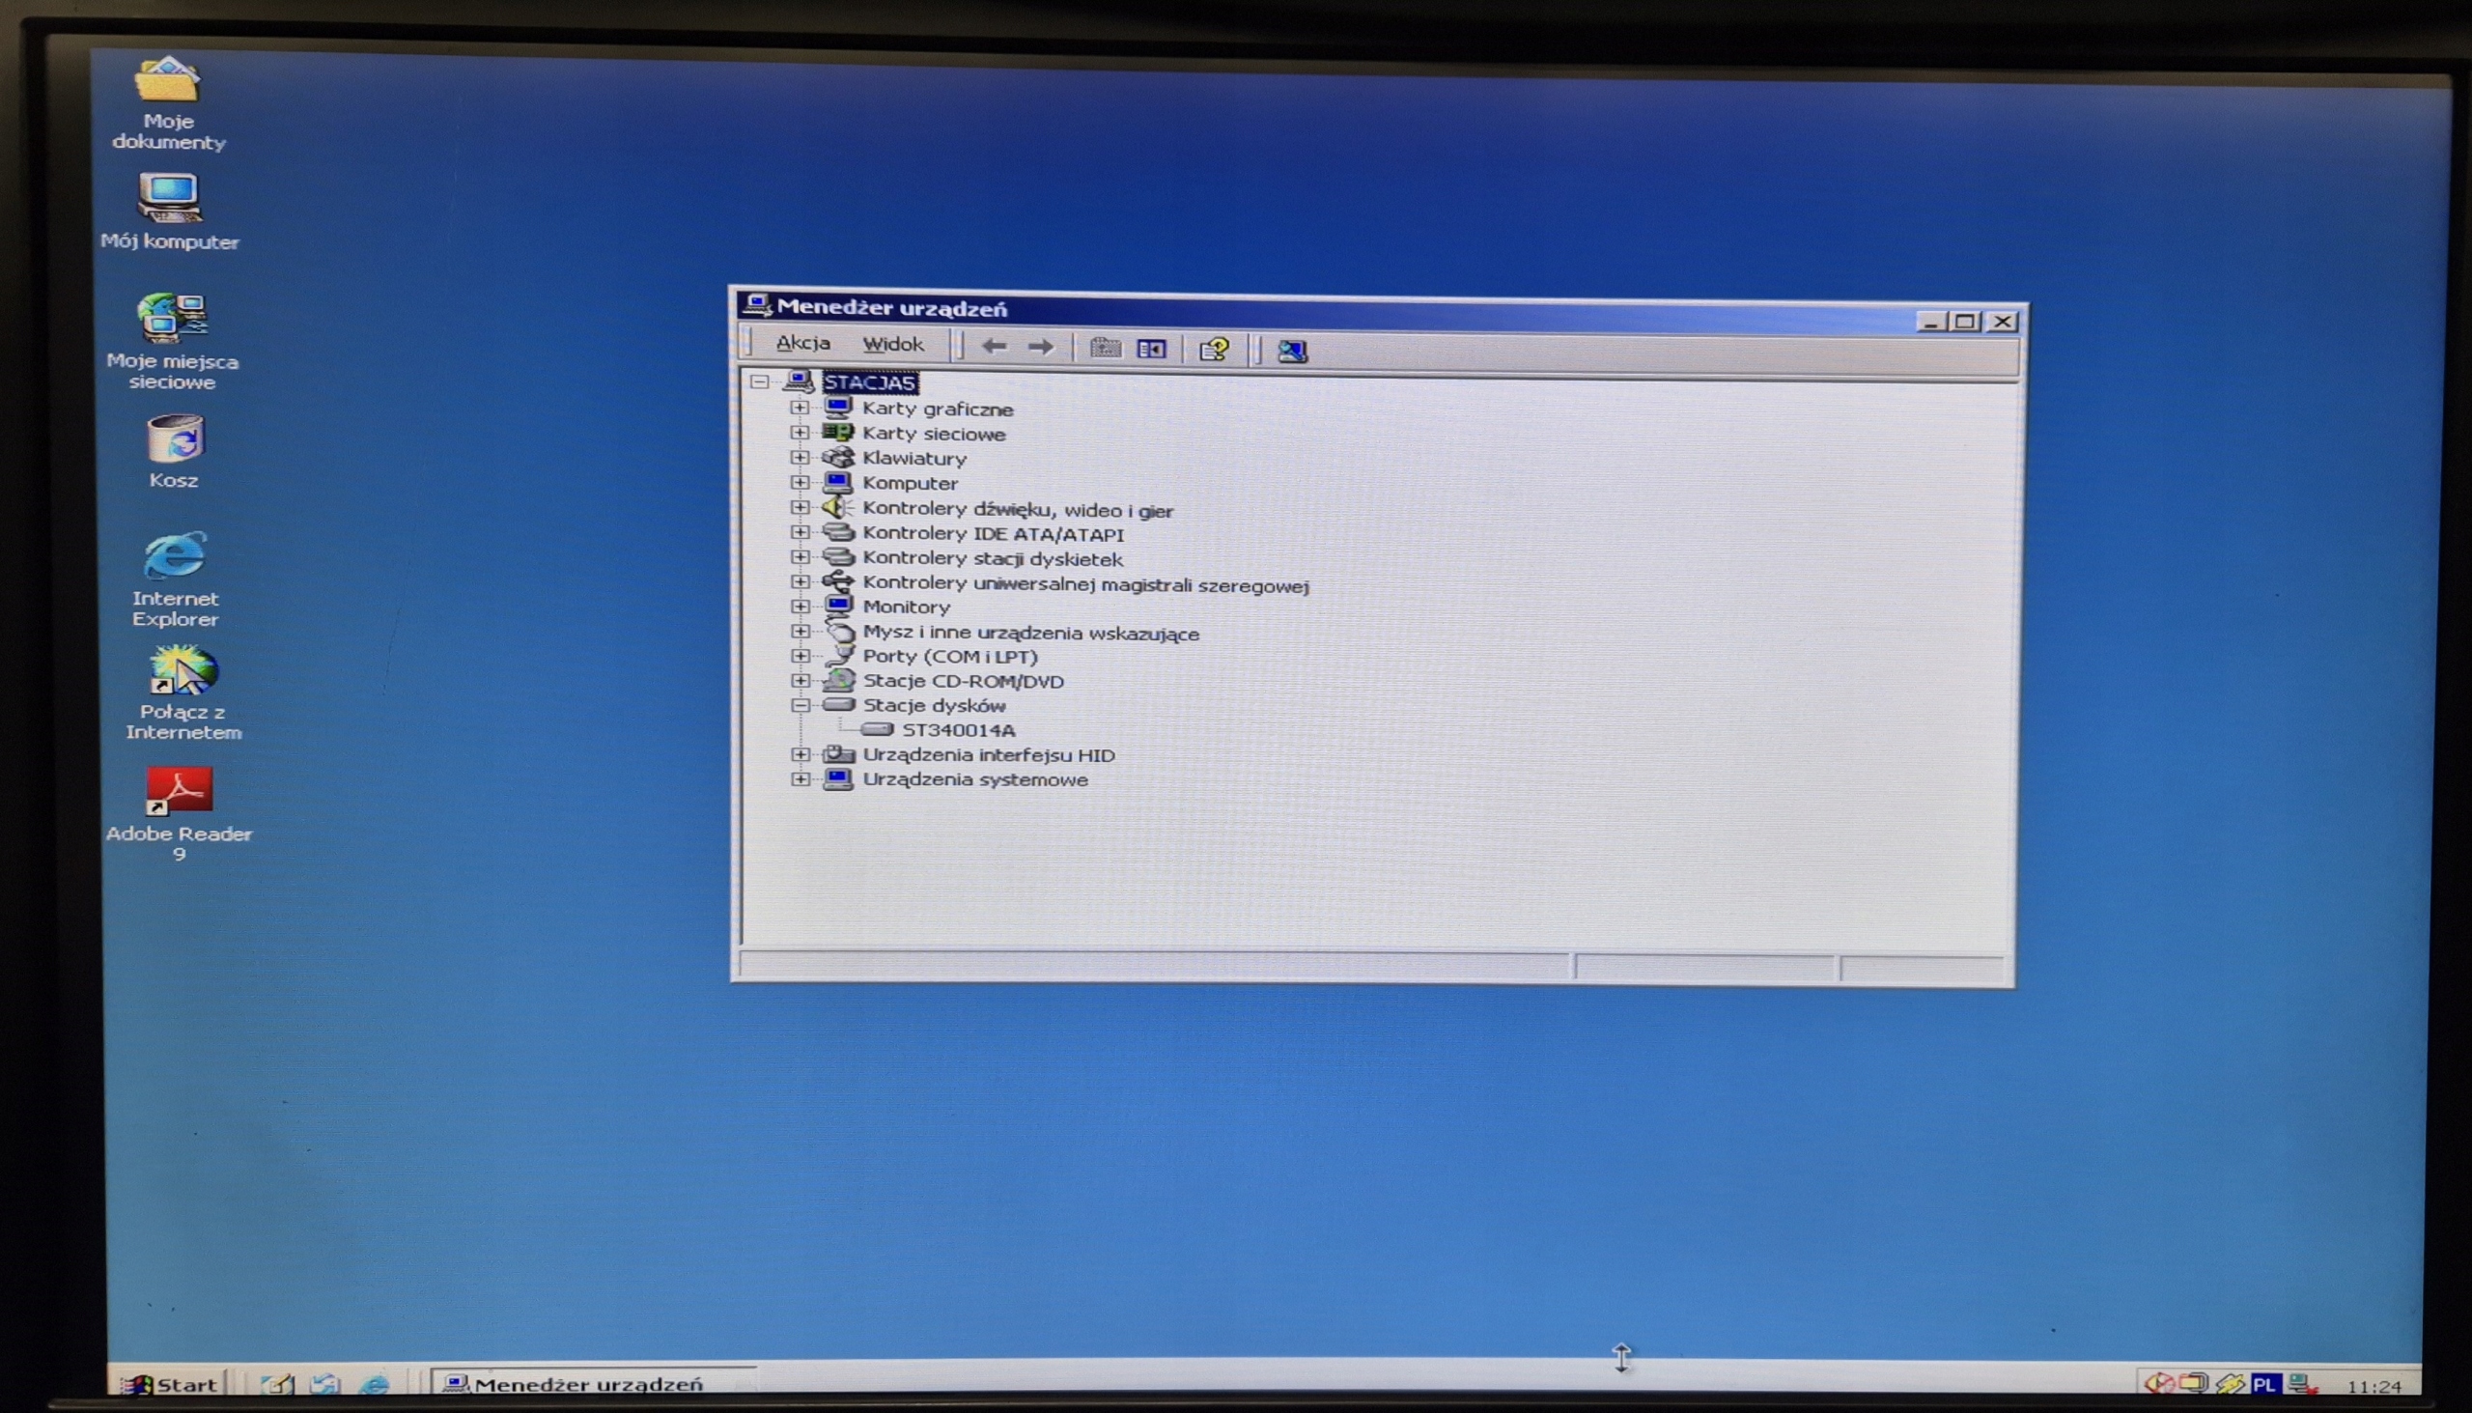Click the scan for hardware changes icon
The height and width of the screenshot is (1413, 2472).
coord(1291,351)
